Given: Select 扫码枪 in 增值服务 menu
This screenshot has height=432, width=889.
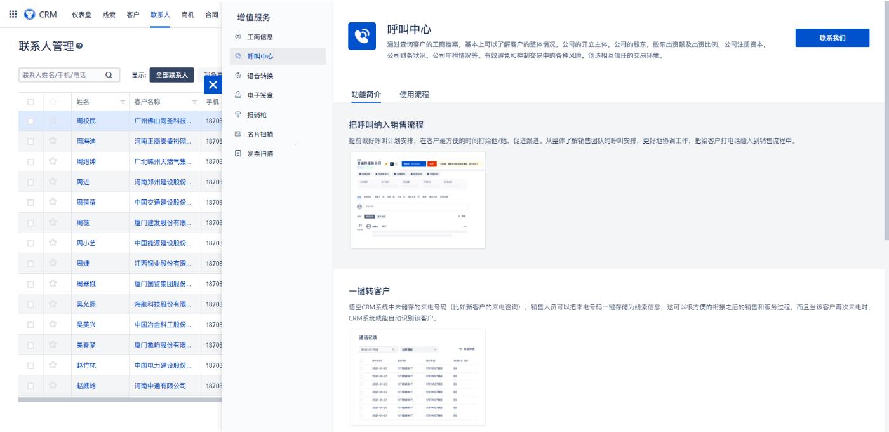Looking at the screenshot, I should point(277,114).
